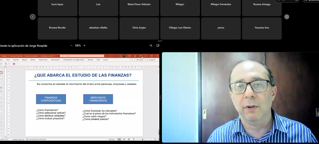319x144 pixels.
Task: Click the FINANZAS CORPORATIVAS blue box
Action: point(51,99)
